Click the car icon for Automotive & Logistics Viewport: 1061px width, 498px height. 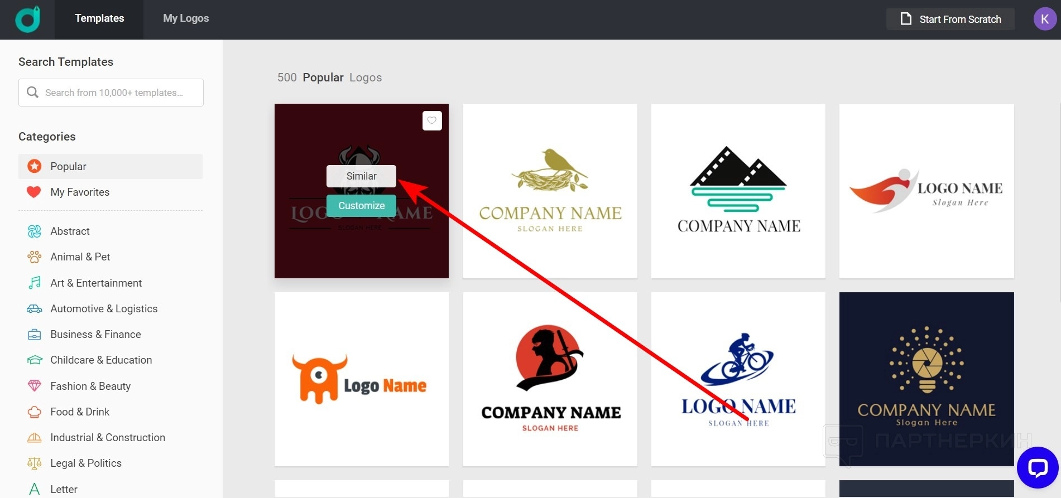34,308
